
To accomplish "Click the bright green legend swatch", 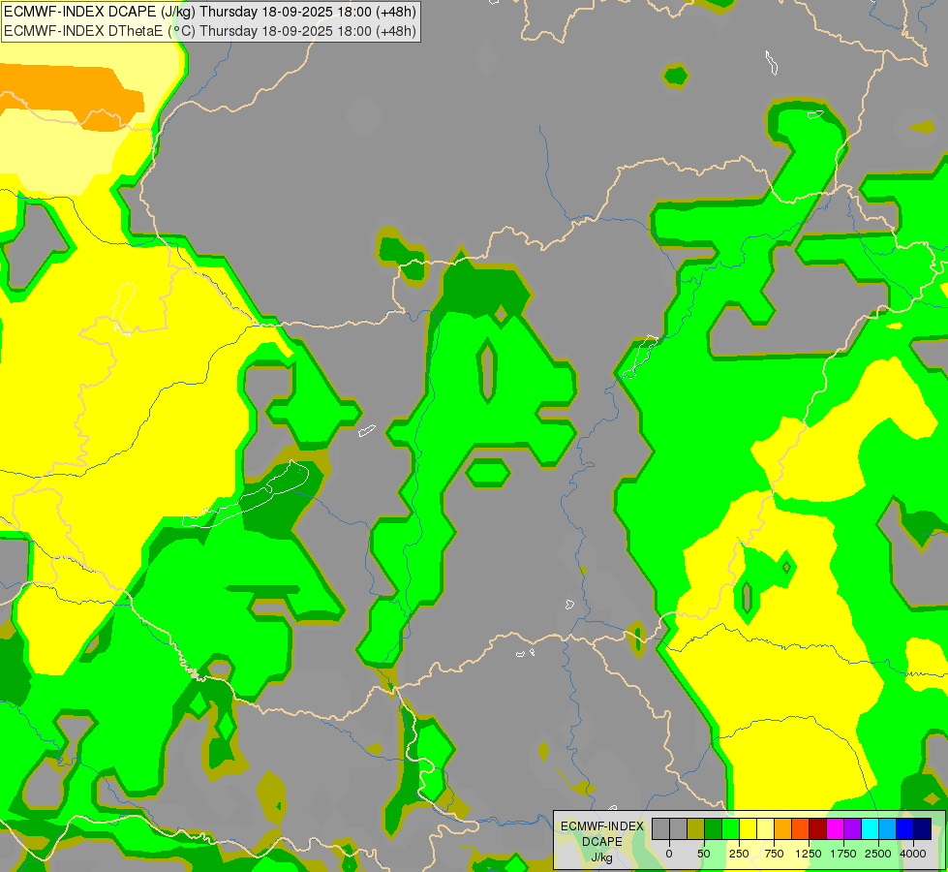I will coord(731,829).
